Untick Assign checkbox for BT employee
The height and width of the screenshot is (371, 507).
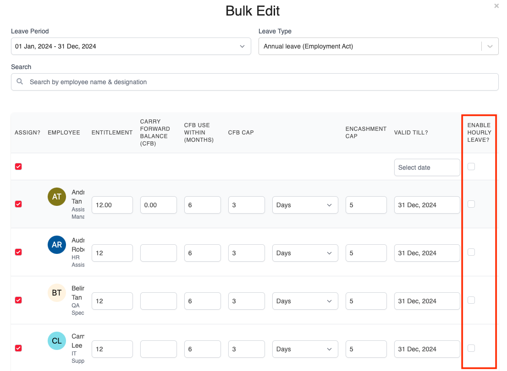18,301
